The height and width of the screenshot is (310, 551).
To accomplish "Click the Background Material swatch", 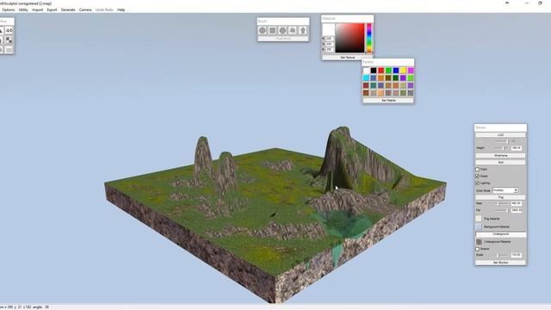I will pyautogui.click(x=479, y=226).
